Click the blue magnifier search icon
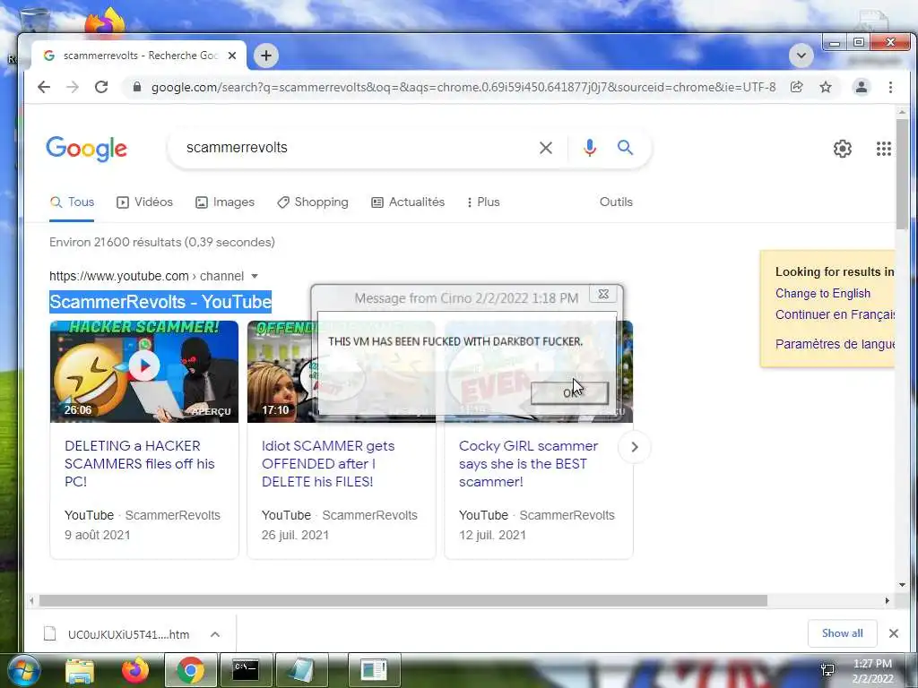 pyautogui.click(x=625, y=148)
